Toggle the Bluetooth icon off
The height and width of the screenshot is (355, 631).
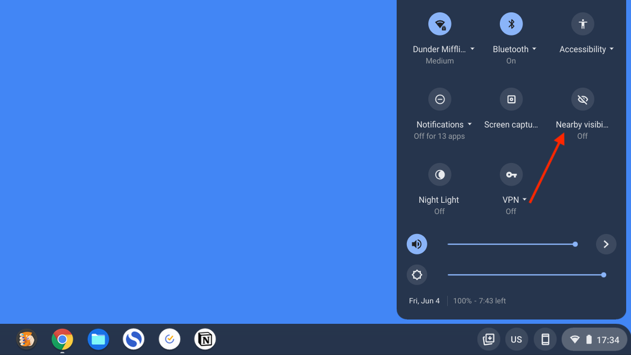(511, 24)
